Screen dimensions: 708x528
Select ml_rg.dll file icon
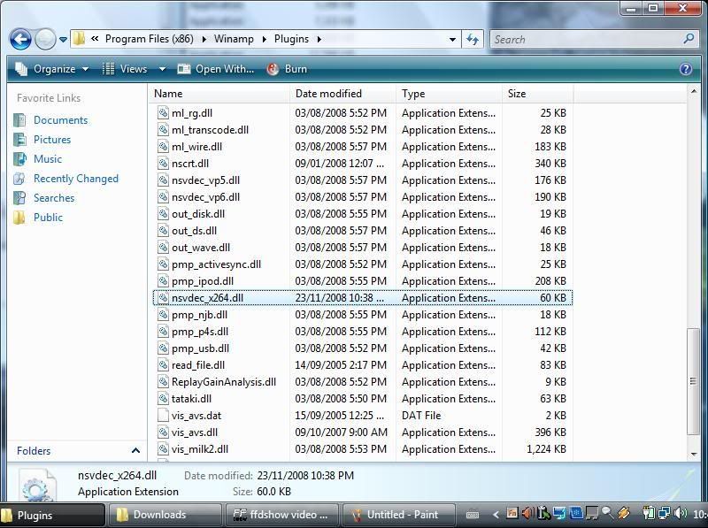[163, 113]
